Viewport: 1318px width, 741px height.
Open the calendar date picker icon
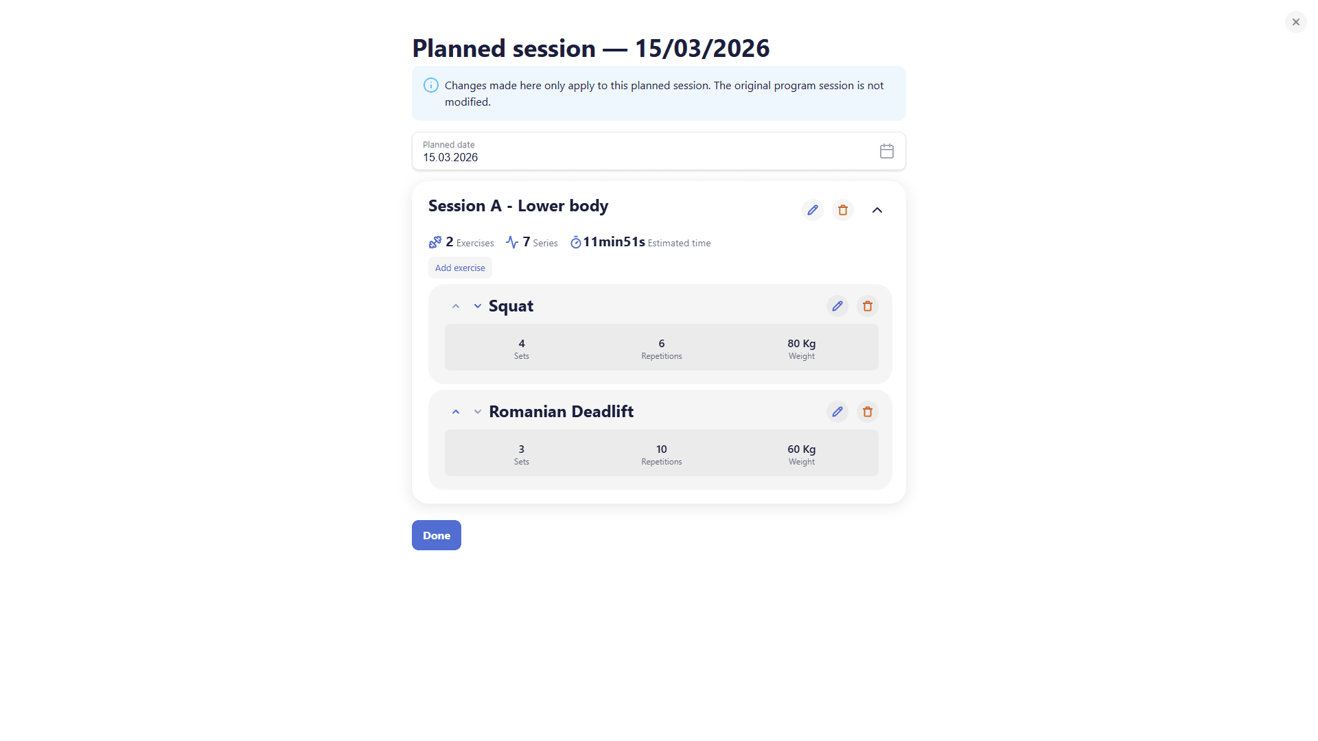click(x=886, y=151)
